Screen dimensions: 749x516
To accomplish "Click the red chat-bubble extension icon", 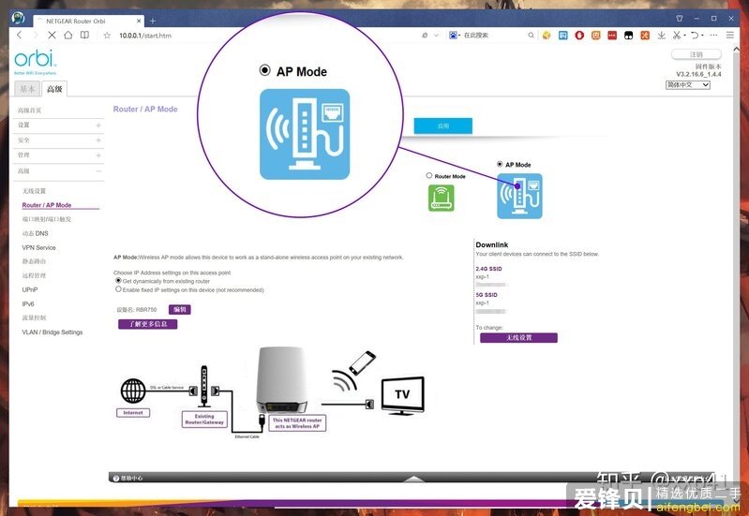I will [612, 35].
